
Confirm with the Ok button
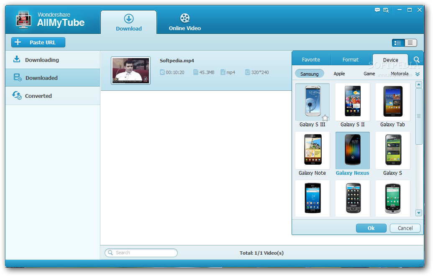tap(371, 228)
